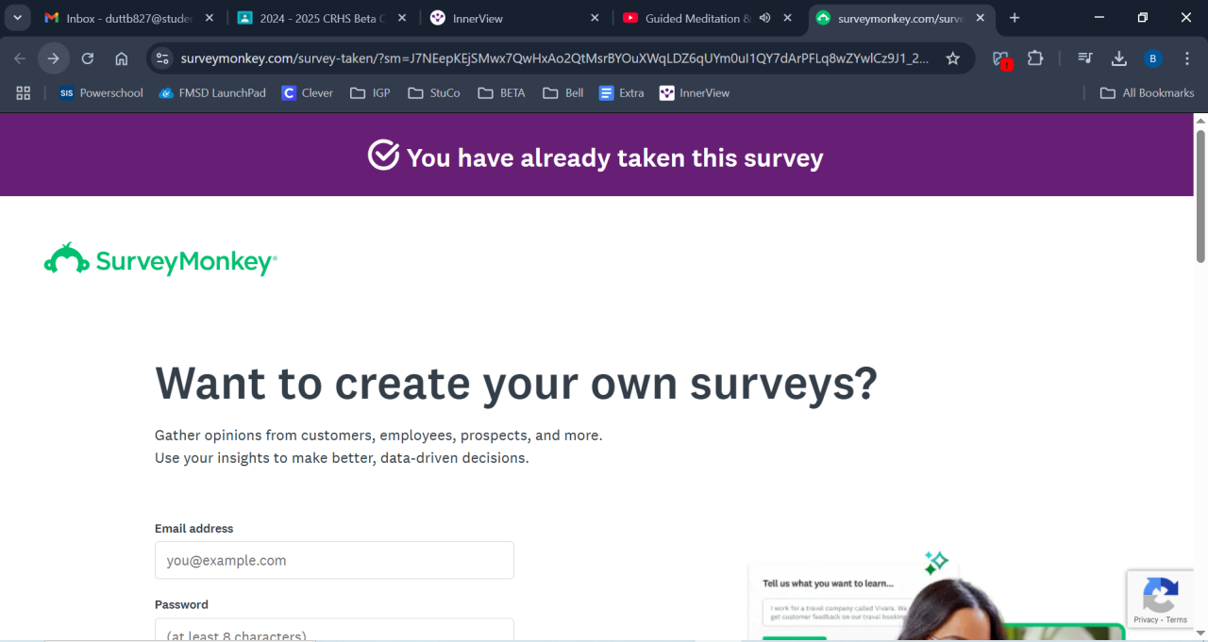Viewport: 1208px width, 642px height.
Task: Close the CRHS Beta tab
Action: click(402, 18)
